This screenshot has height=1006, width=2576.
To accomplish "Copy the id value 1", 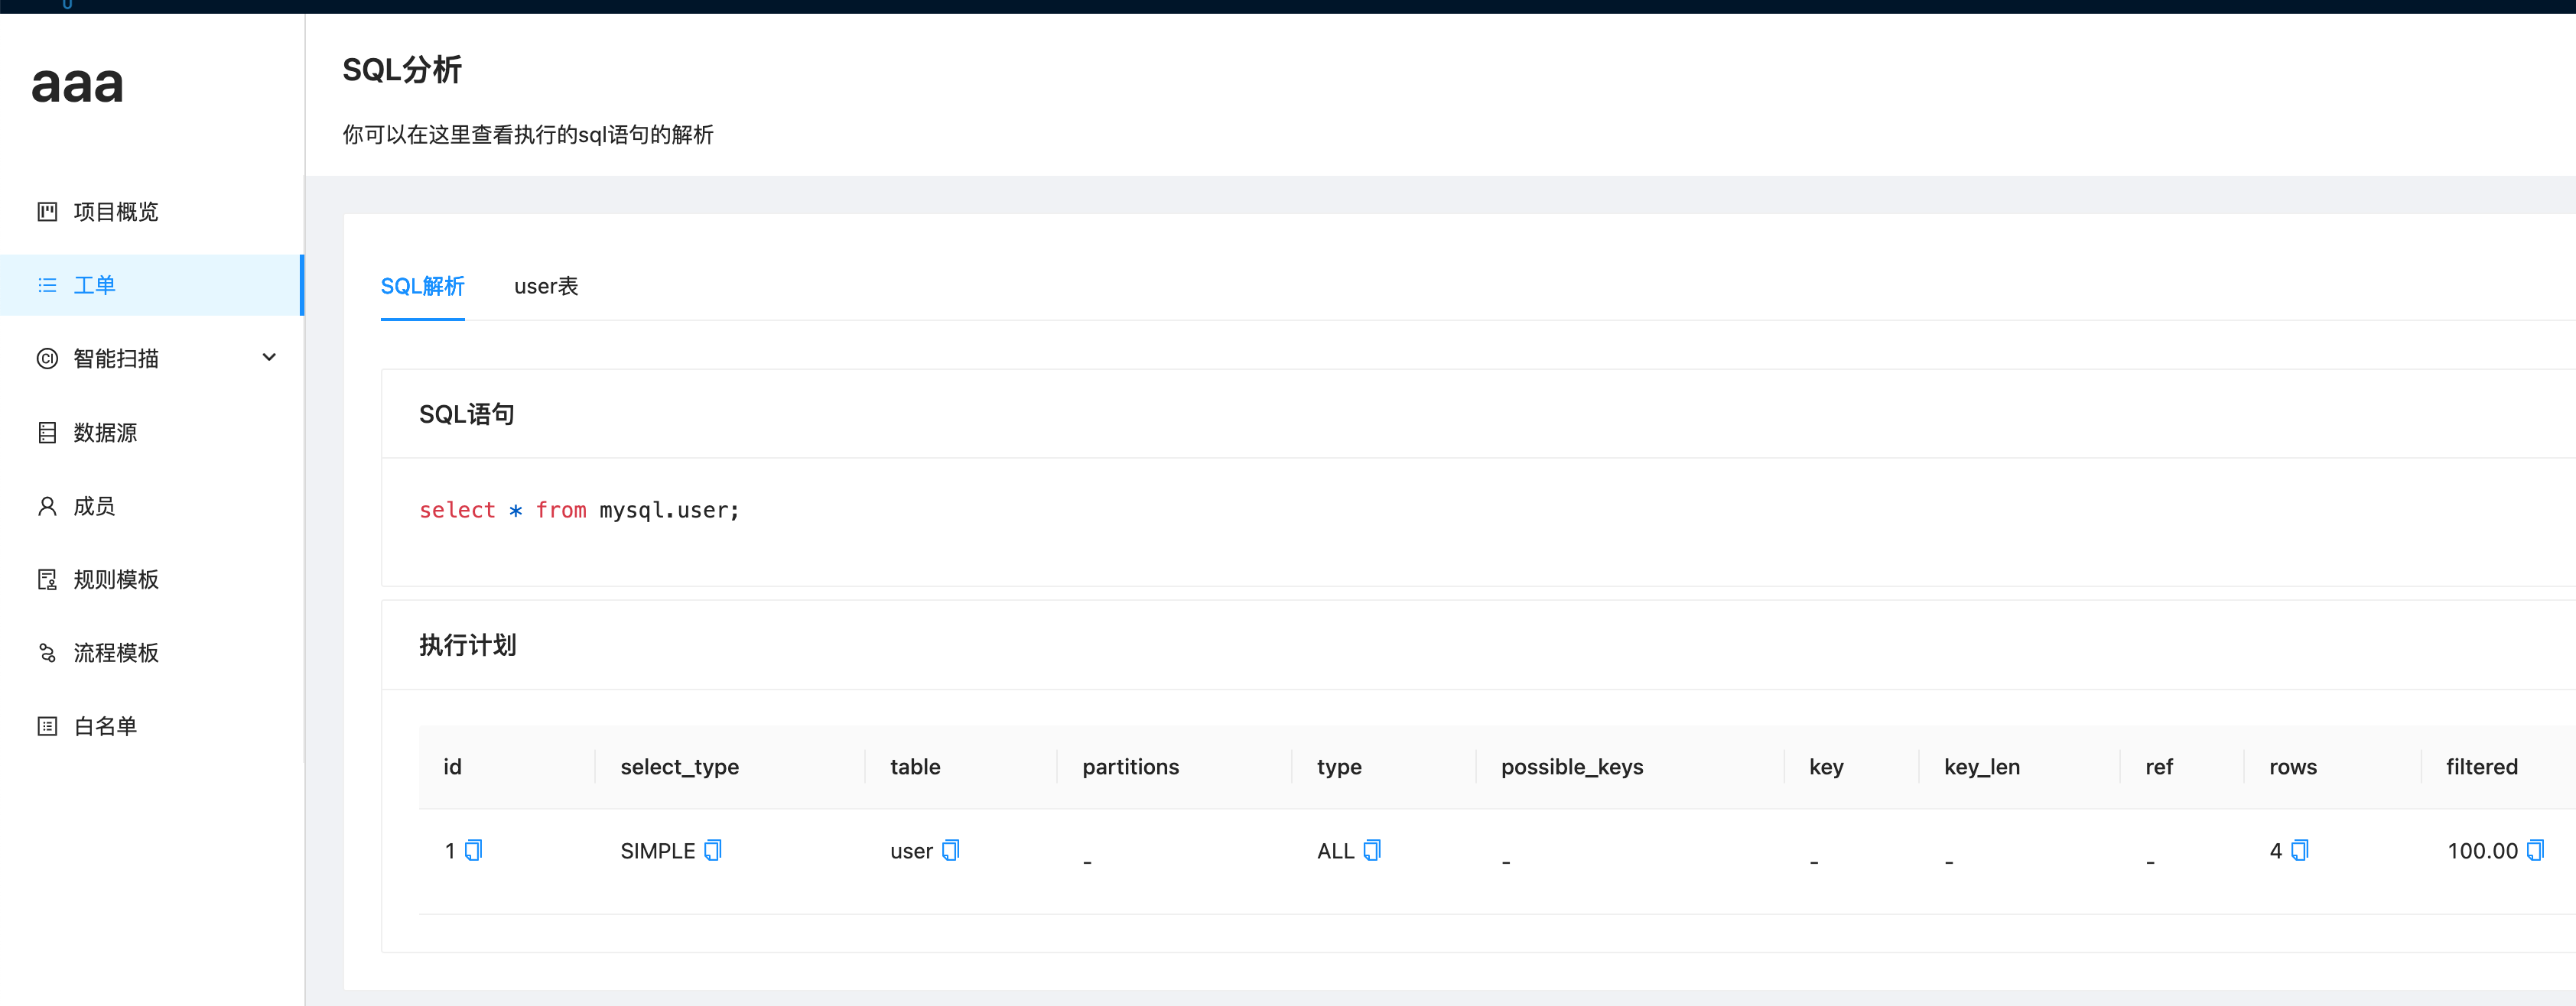I will tap(474, 850).
